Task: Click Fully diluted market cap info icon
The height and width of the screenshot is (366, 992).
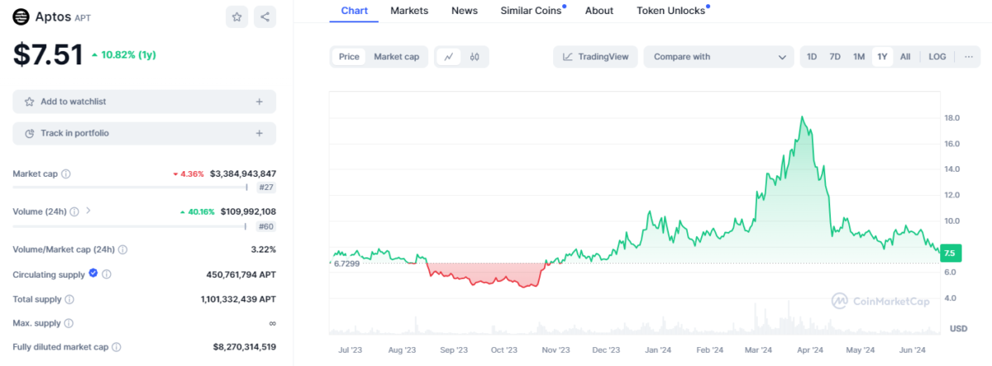Action: [117, 348]
